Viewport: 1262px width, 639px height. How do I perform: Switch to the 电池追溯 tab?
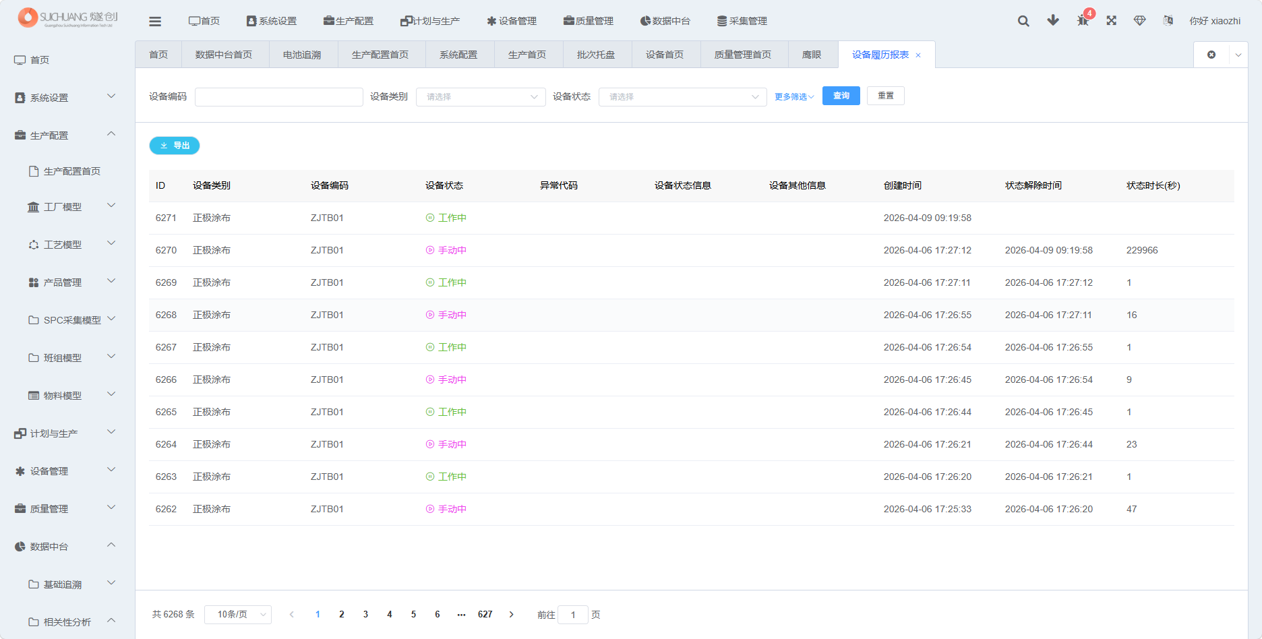click(x=302, y=55)
